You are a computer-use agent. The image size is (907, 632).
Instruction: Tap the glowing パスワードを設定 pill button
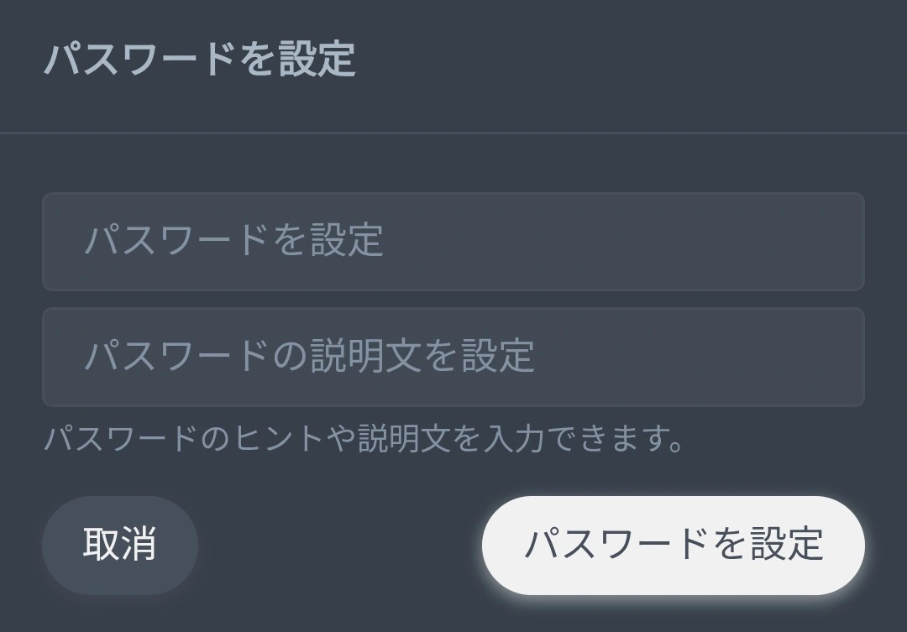tap(673, 545)
